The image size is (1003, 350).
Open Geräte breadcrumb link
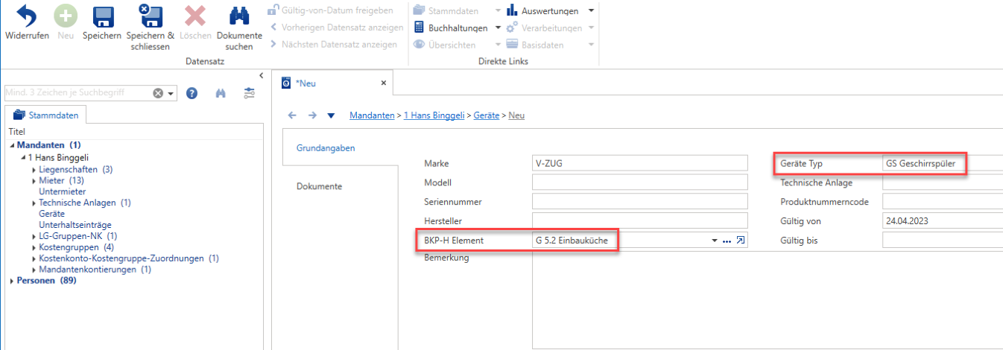point(487,115)
